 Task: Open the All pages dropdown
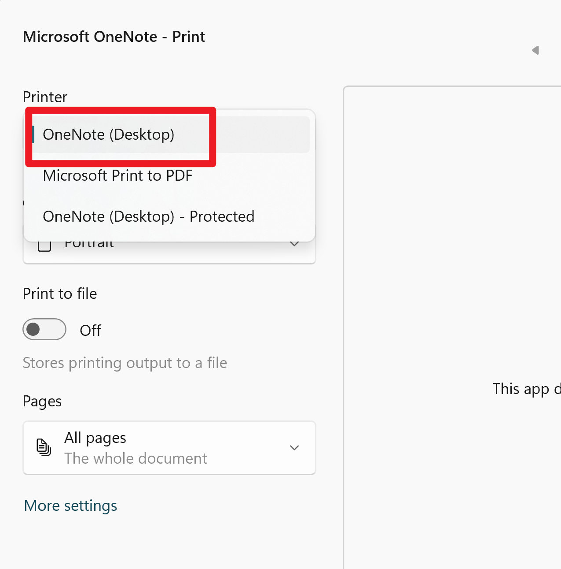click(x=169, y=448)
